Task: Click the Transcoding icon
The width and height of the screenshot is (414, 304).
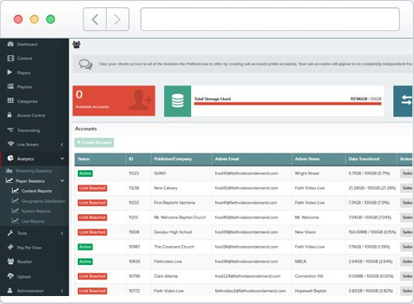Action: (10, 130)
